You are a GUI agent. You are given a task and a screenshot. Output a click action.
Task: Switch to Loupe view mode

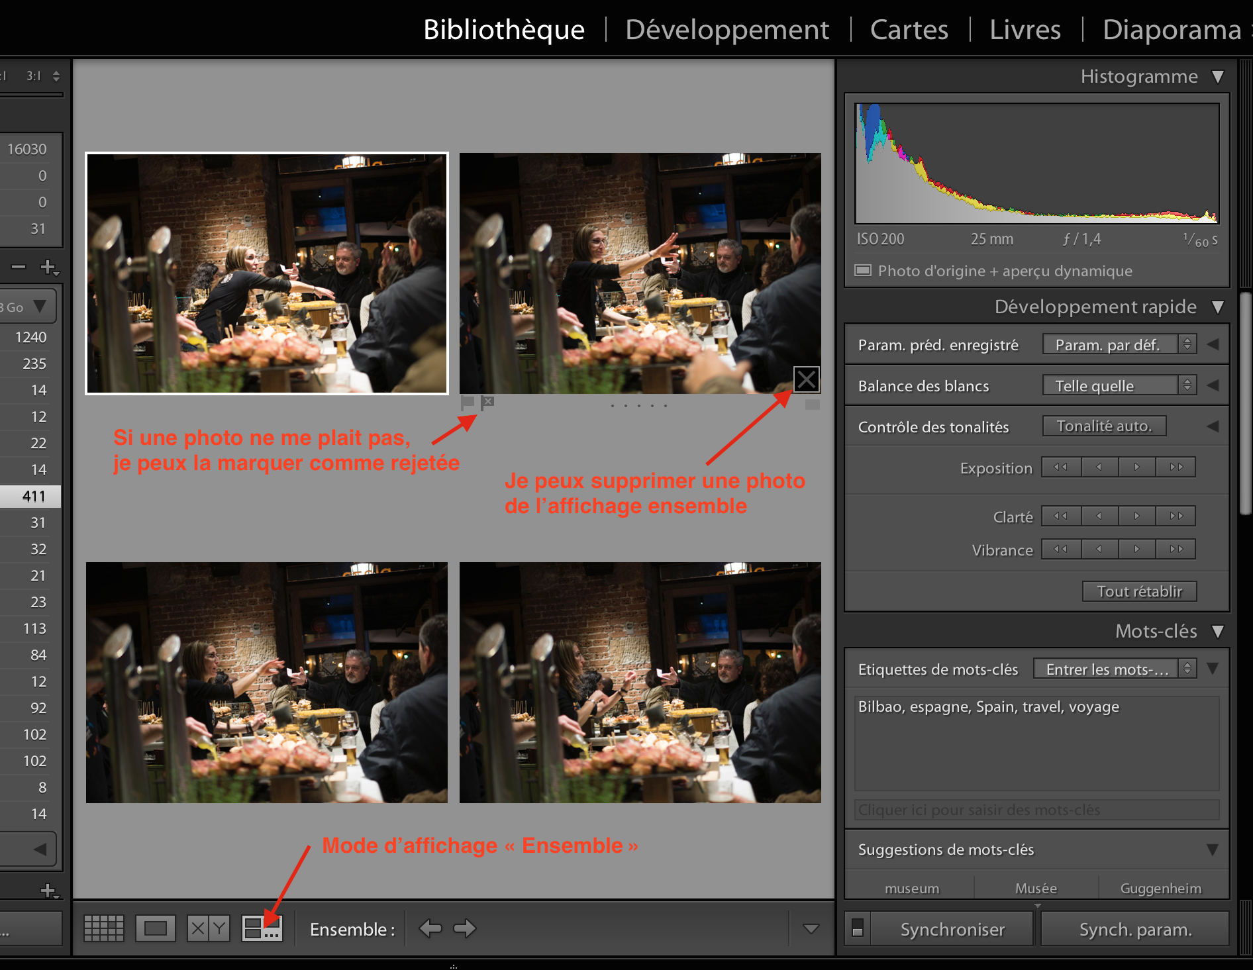(155, 928)
